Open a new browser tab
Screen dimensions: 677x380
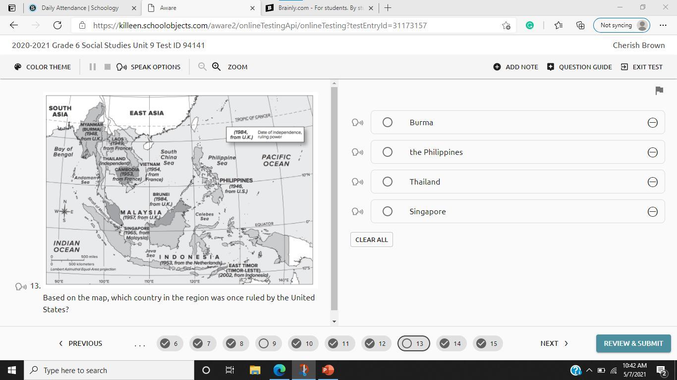388,8
